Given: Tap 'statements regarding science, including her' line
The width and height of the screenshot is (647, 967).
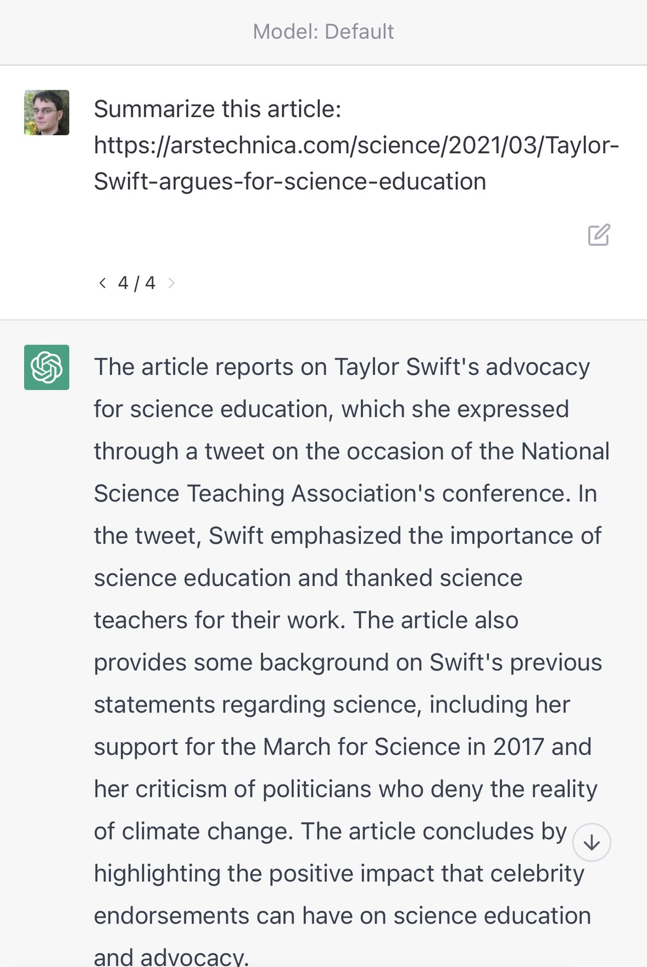Looking at the screenshot, I should point(332,705).
